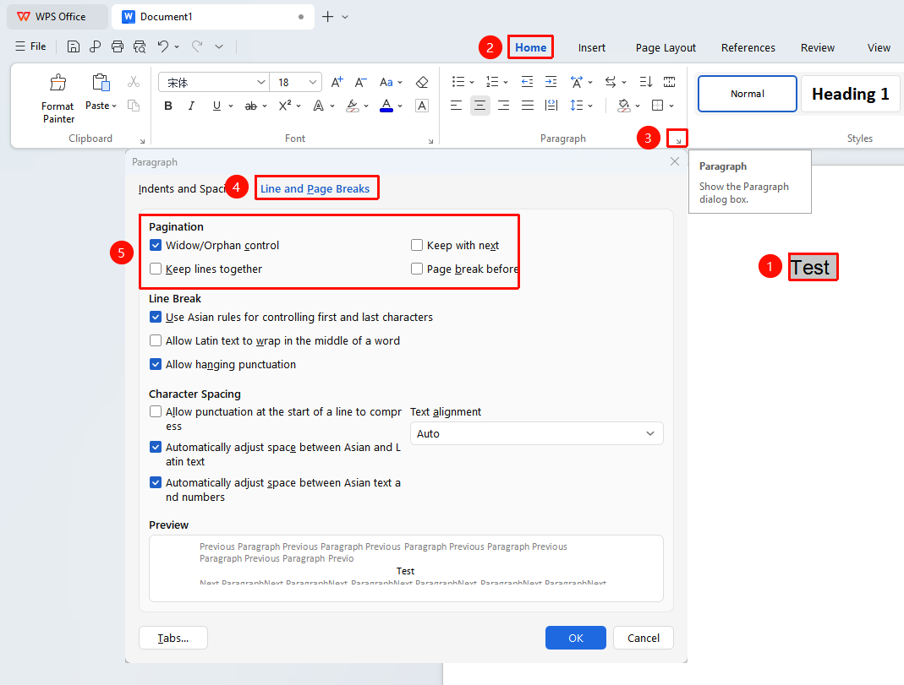904x685 pixels.
Task: Go to the References tab
Action: 748,48
